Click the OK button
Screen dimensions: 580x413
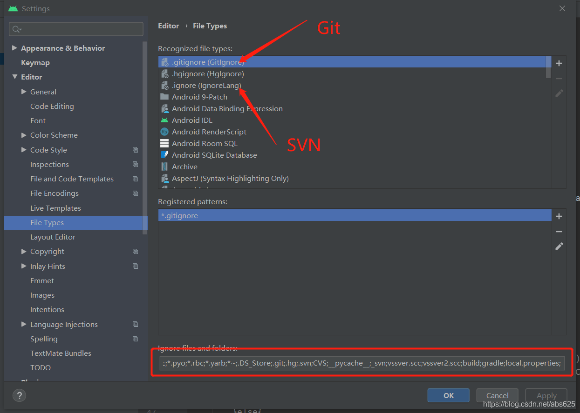448,395
